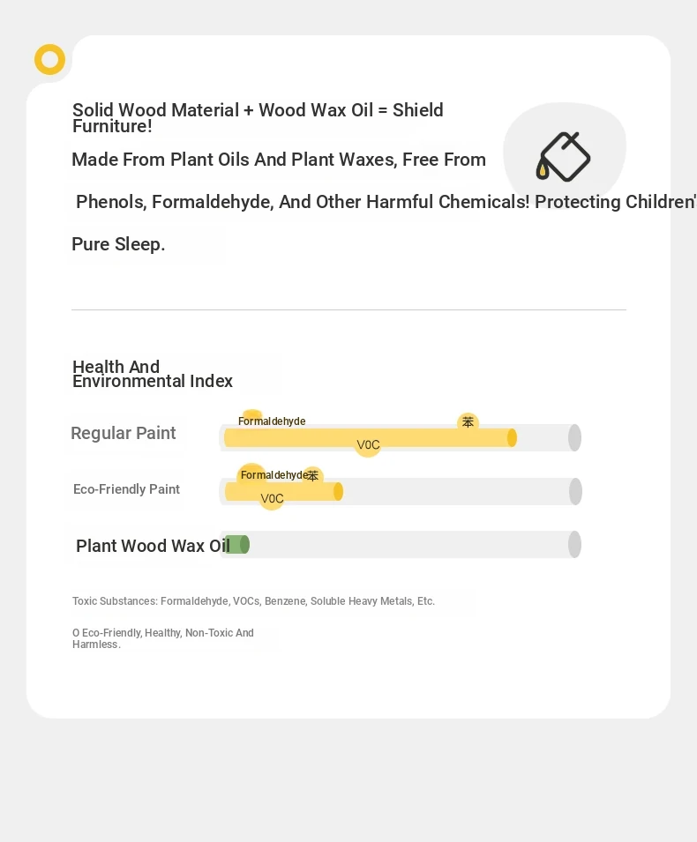
Task: Click the benzene bubble on Eco-Friendly Paint bar
Action: 312,475
